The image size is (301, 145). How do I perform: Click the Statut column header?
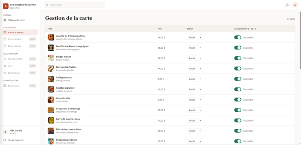(190, 29)
